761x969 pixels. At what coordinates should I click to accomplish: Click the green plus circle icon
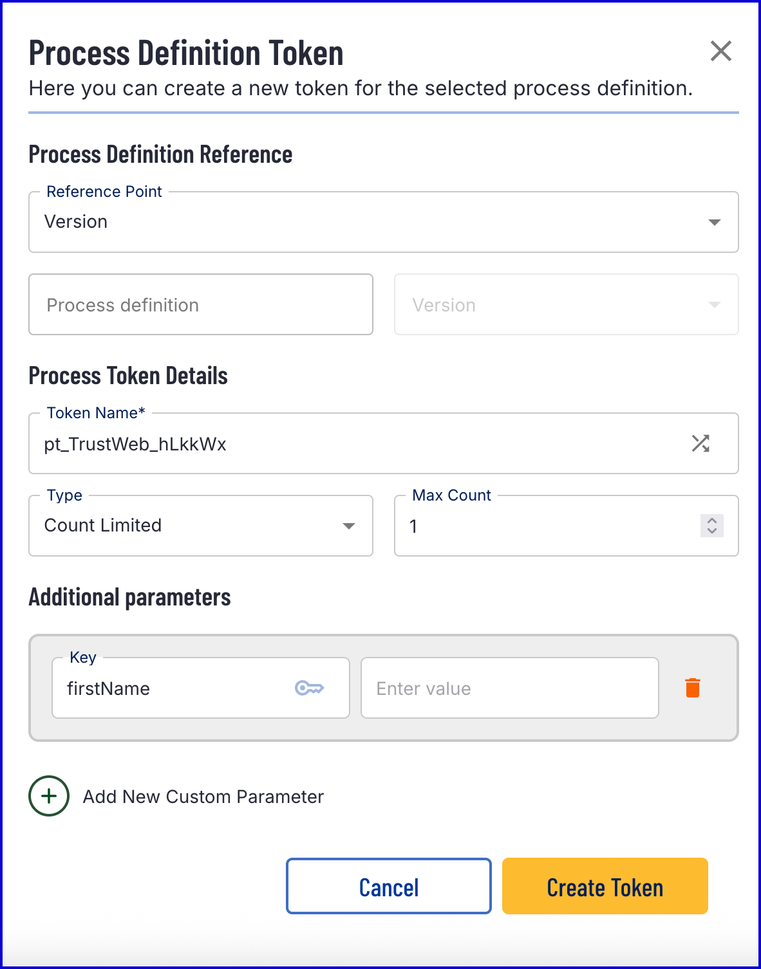pyautogui.click(x=49, y=796)
